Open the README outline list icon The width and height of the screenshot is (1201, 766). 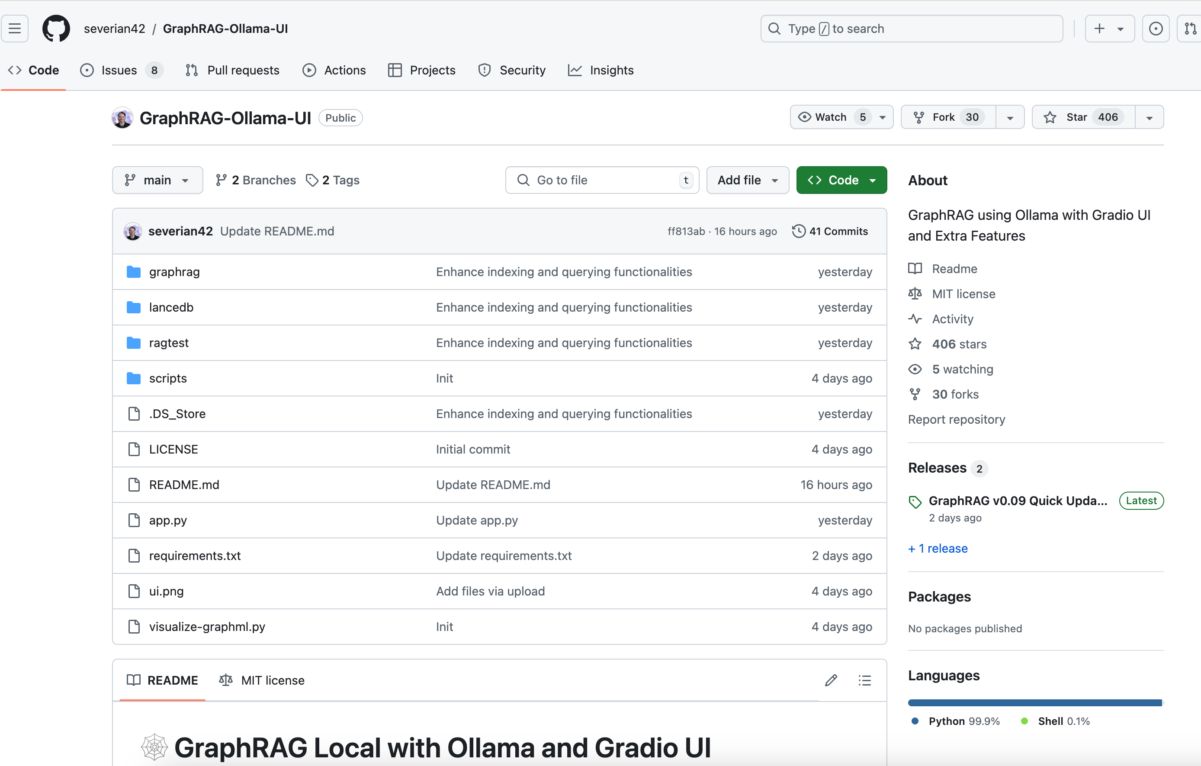click(865, 680)
